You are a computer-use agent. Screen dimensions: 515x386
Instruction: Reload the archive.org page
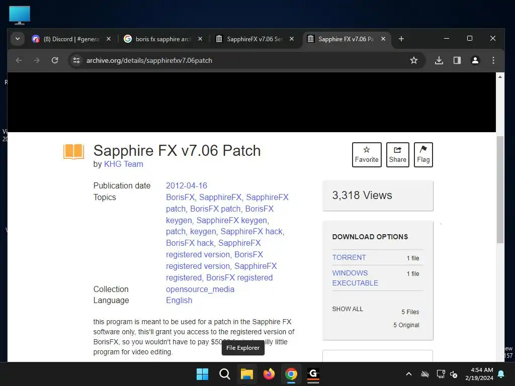coord(54,60)
